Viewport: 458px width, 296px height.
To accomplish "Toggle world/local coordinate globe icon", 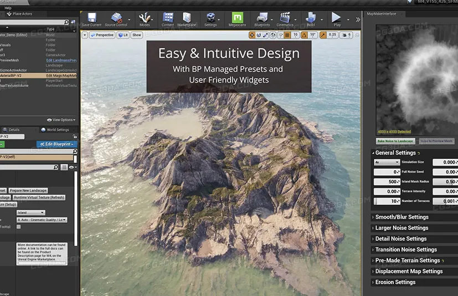I will (273, 35).
